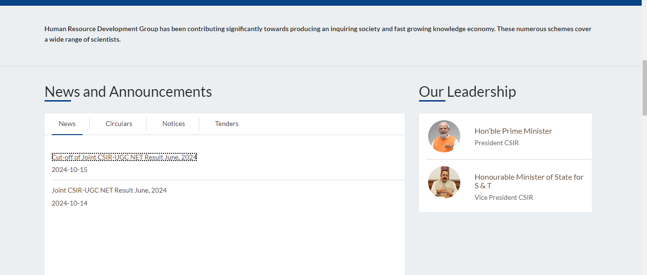
Task: Click the Human Resource Development Group description
Action: 318,34
